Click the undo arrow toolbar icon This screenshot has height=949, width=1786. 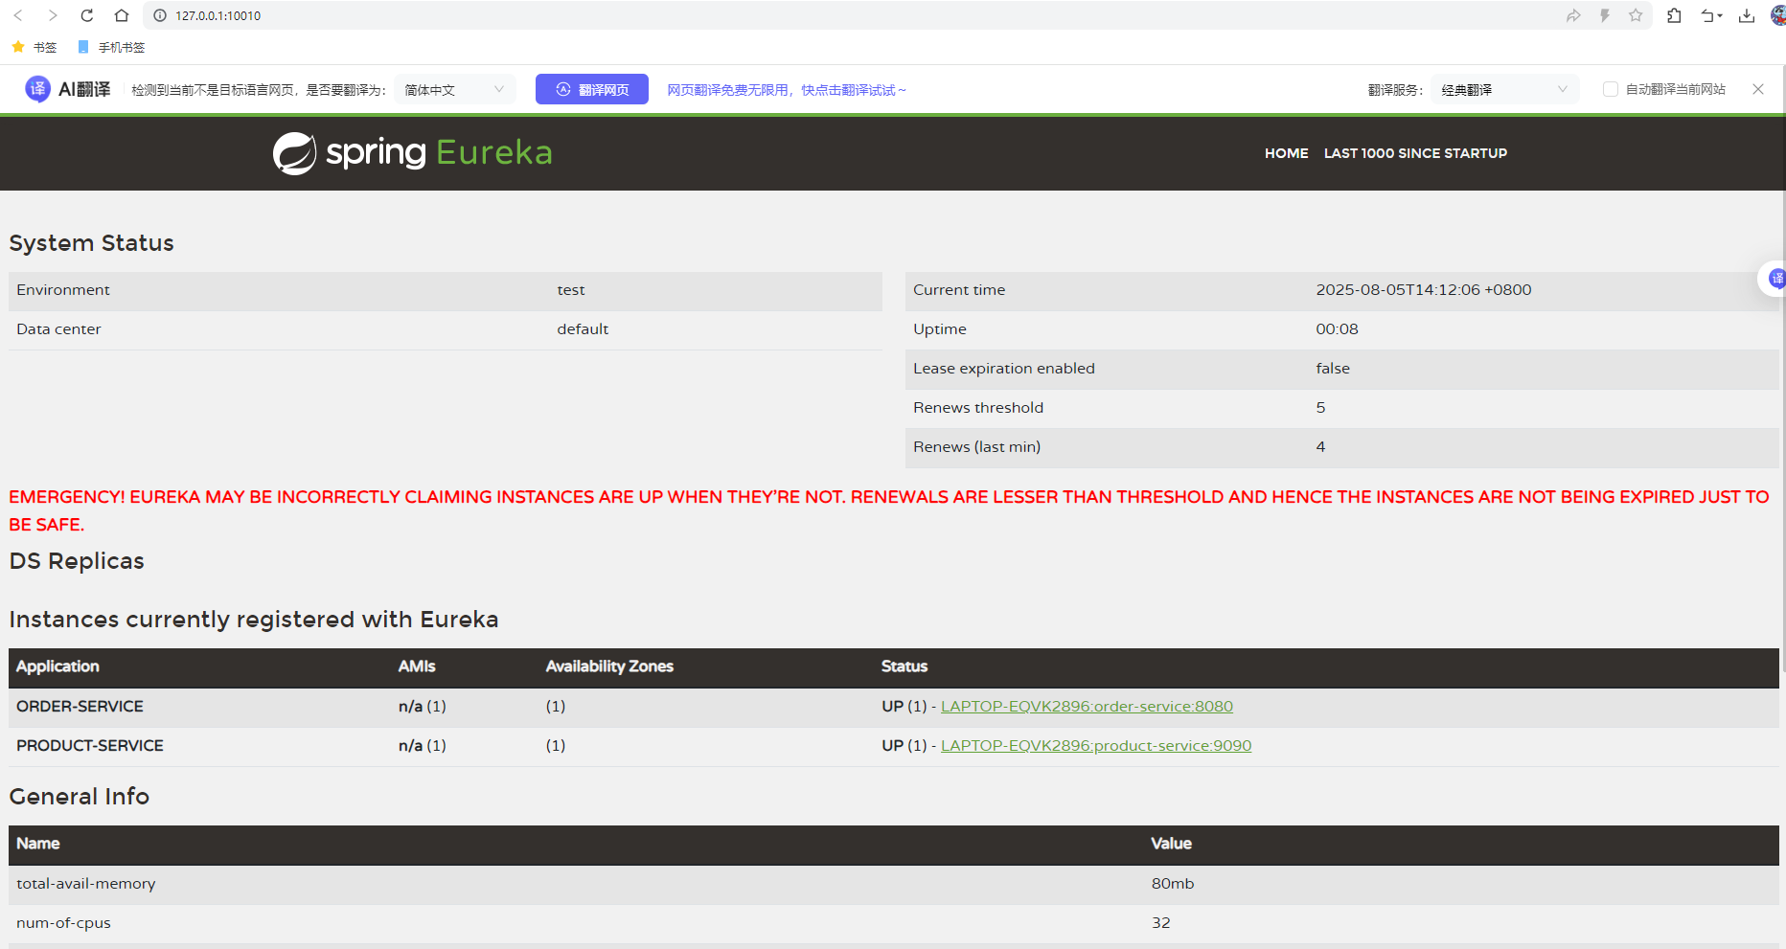(x=1710, y=15)
